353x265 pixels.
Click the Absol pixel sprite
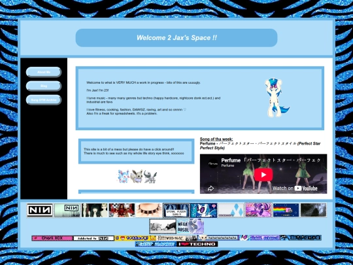click(x=150, y=177)
